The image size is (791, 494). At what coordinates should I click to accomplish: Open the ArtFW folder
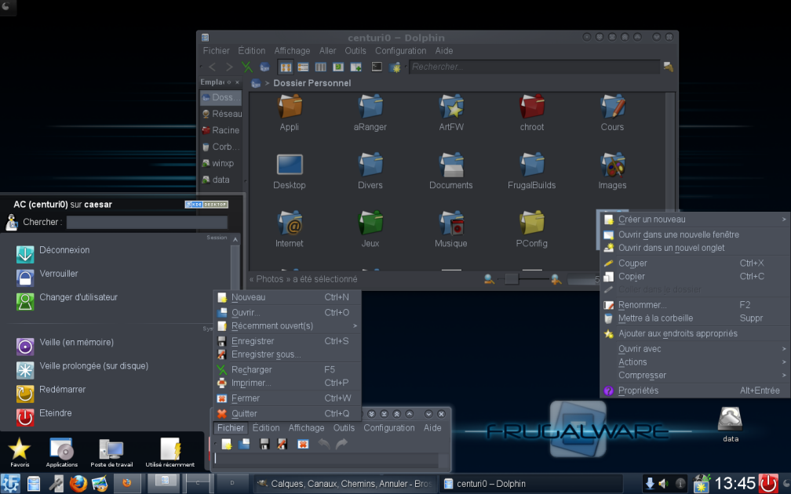[x=451, y=114]
